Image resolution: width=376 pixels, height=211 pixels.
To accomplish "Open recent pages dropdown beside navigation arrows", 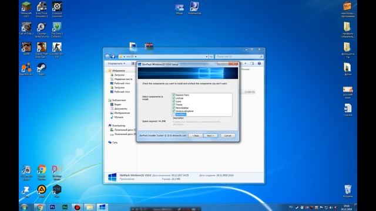I will (117, 57).
